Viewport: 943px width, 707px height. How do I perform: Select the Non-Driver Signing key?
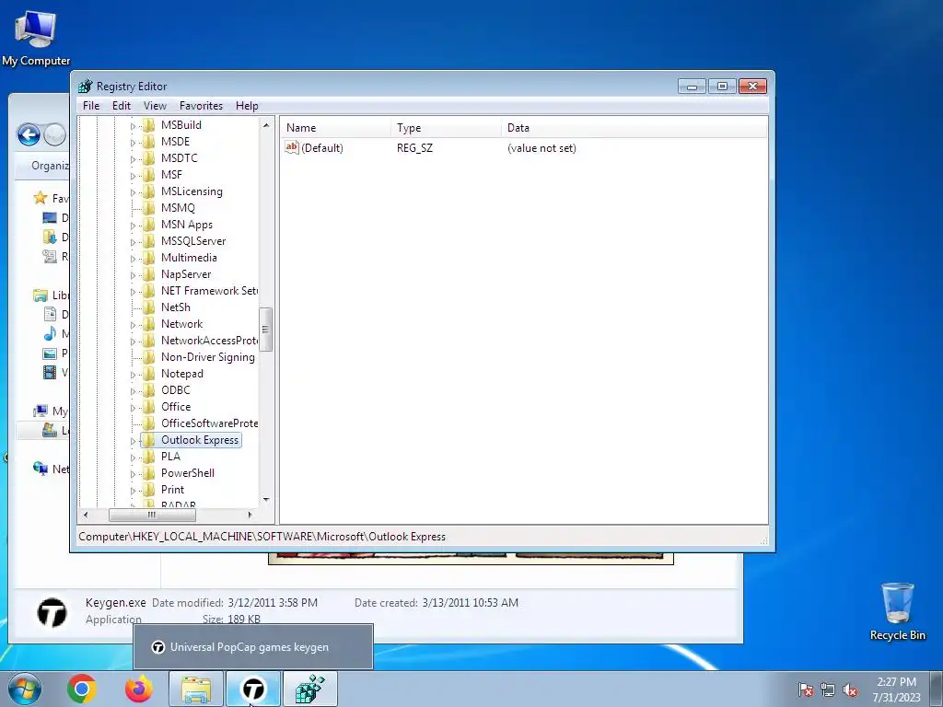[x=207, y=357]
